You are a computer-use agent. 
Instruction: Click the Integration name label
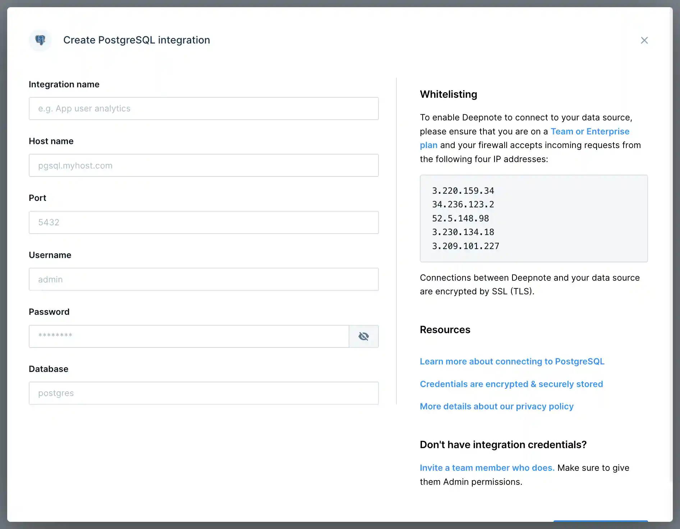tap(64, 84)
